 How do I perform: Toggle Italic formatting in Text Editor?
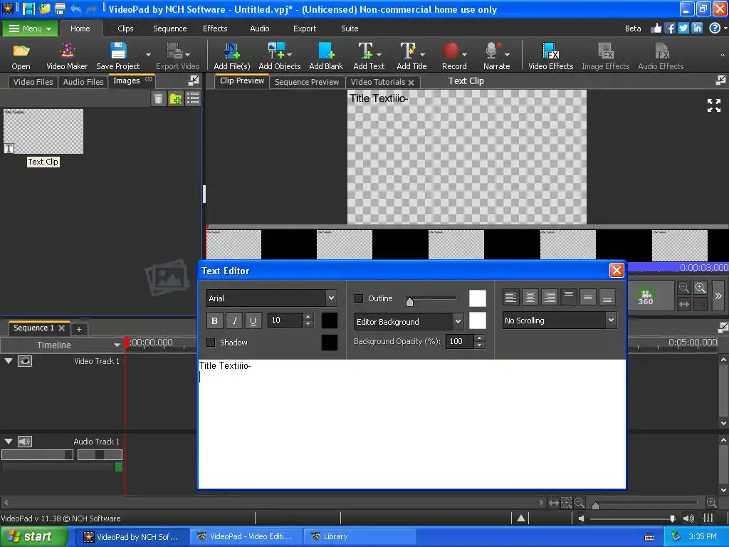tap(234, 321)
